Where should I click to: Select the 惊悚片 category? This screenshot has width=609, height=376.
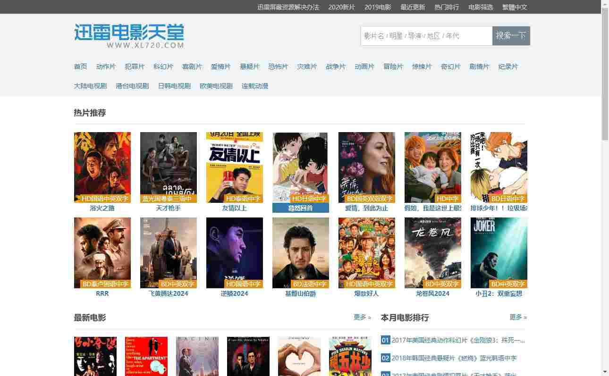(x=422, y=67)
